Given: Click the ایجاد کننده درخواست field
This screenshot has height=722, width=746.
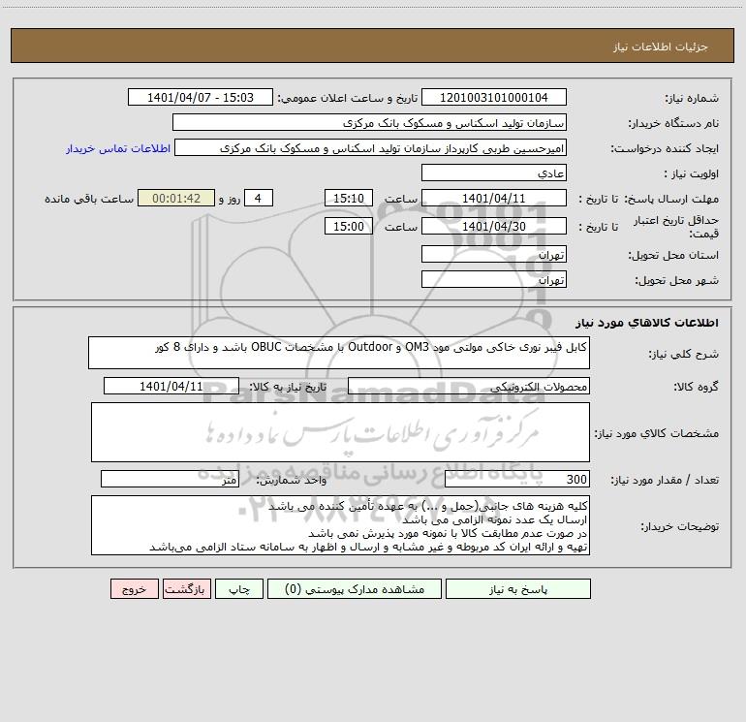Looking at the screenshot, I should pos(371,147).
